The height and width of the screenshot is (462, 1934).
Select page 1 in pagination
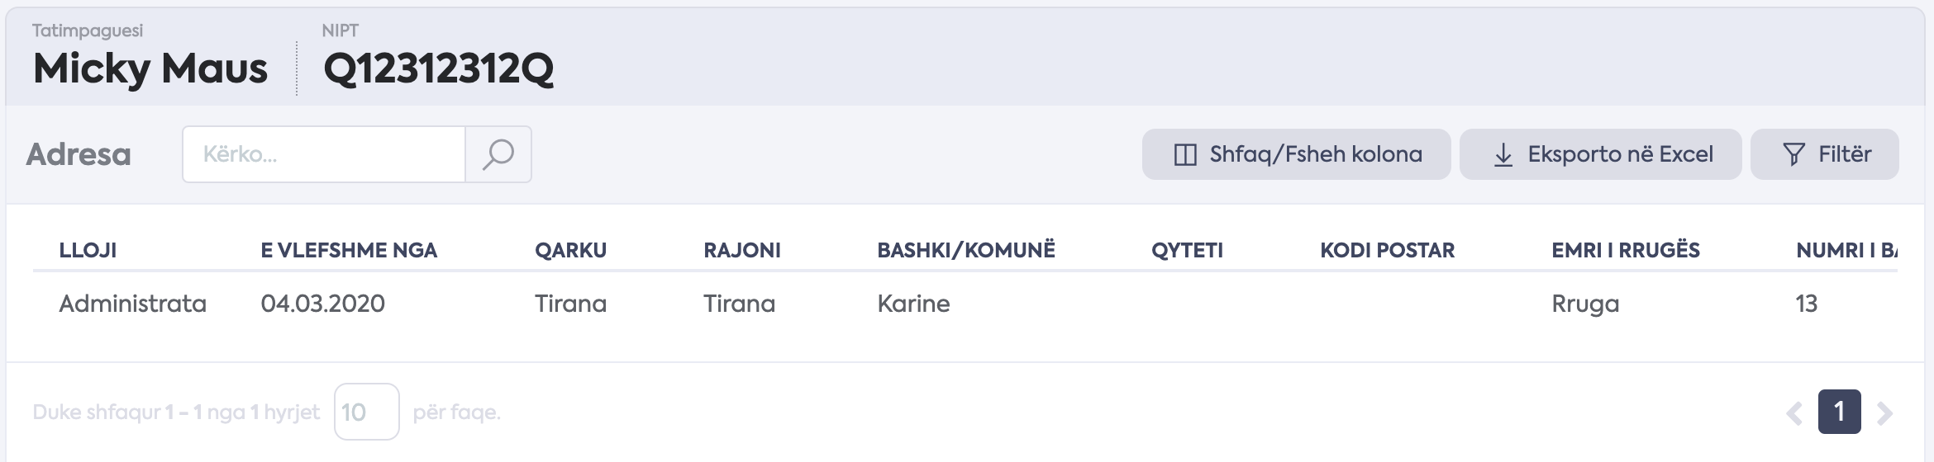[x=1839, y=412]
